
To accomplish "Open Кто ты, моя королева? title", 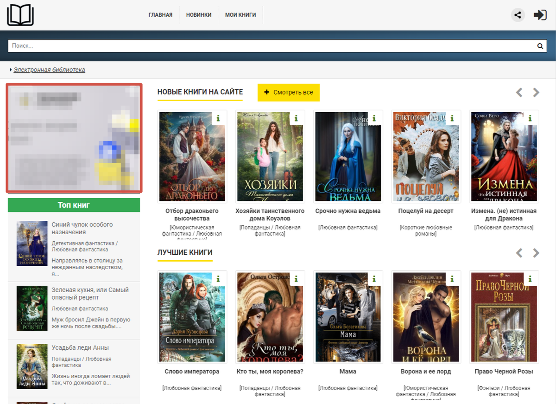I will (x=270, y=372).
